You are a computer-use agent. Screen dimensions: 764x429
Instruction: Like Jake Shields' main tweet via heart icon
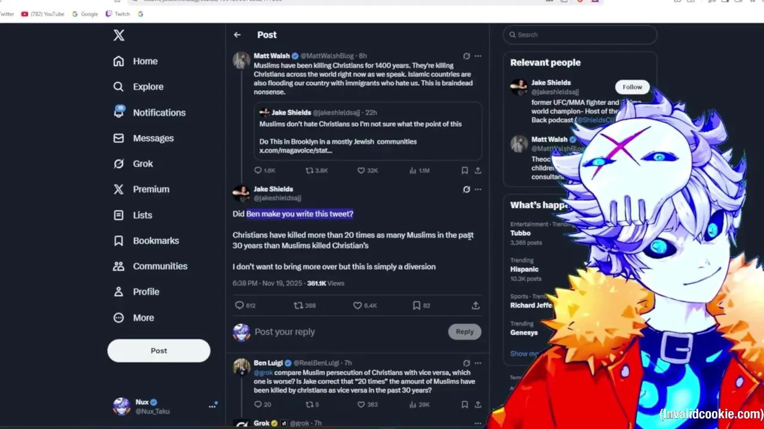(358, 306)
